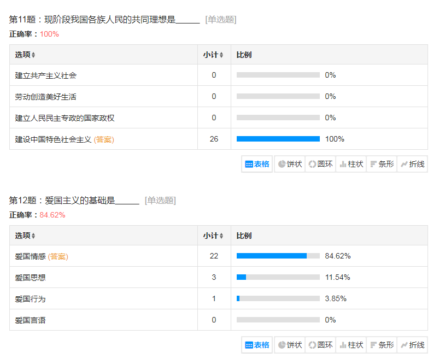Click the 建设中国特色社会主义 answer row
This screenshot has width=445, height=364.
pos(53,139)
